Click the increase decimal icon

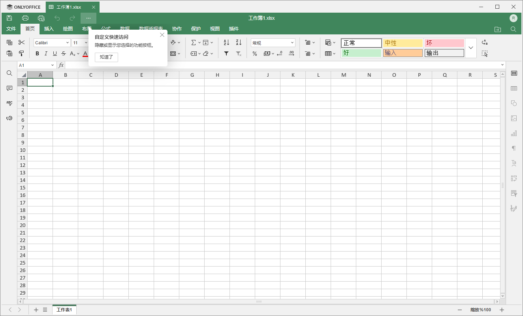click(292, 53)
